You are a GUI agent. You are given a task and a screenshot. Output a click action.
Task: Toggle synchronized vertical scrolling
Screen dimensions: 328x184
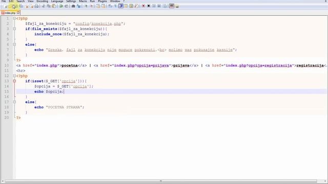pos(98,6)
